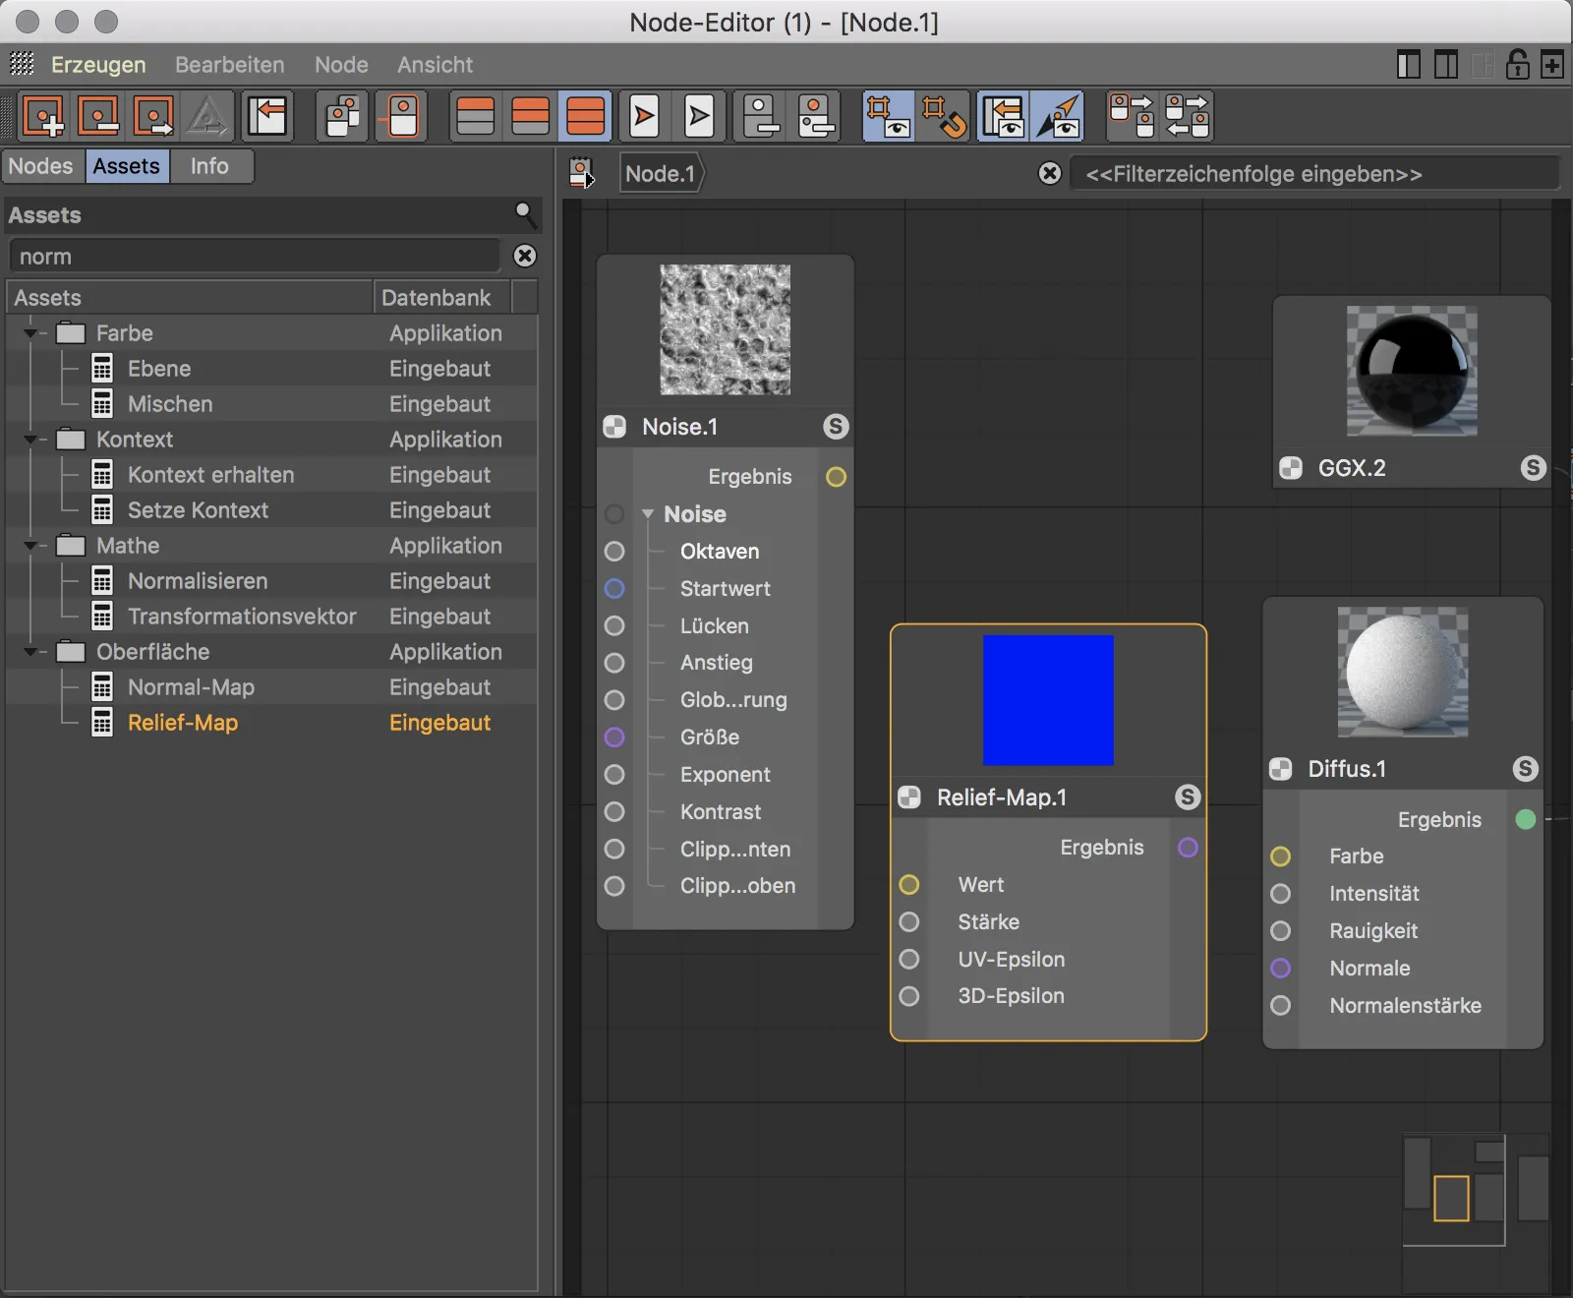Clear the filter string with its X icon
Image resolution: width=1573 pixels, height=1298 pixels.
pos(1050,173)
